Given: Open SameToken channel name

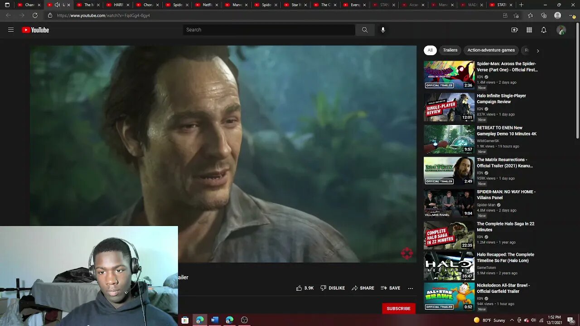Looking at the screenshot, I should coord(487,268).
